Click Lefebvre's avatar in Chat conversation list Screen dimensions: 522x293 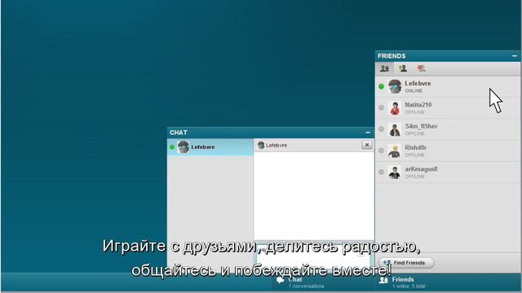coord(183,146)
